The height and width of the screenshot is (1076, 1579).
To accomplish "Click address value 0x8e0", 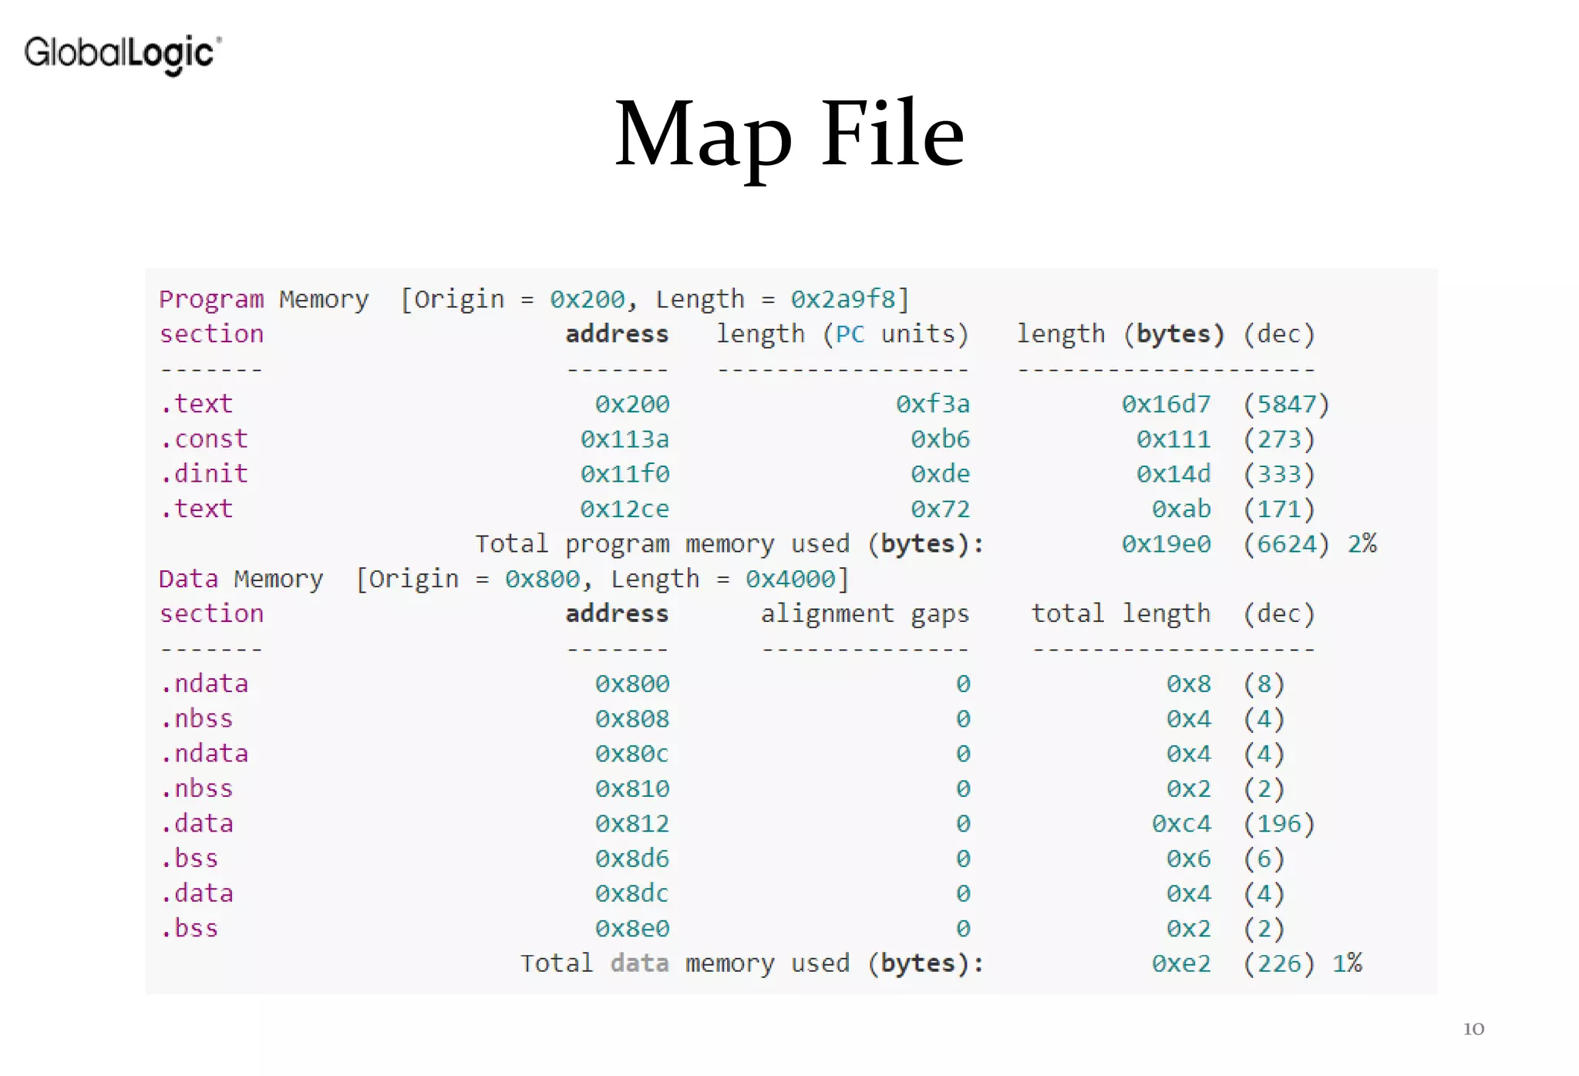I will coord(631,929).
